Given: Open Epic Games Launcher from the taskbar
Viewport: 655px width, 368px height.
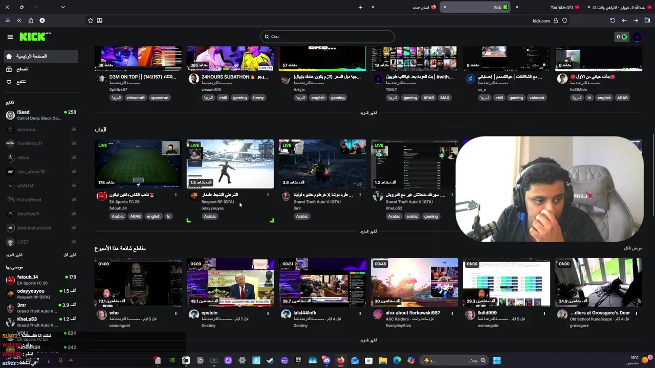Looking at the screenshot, I should pos(298,360).
